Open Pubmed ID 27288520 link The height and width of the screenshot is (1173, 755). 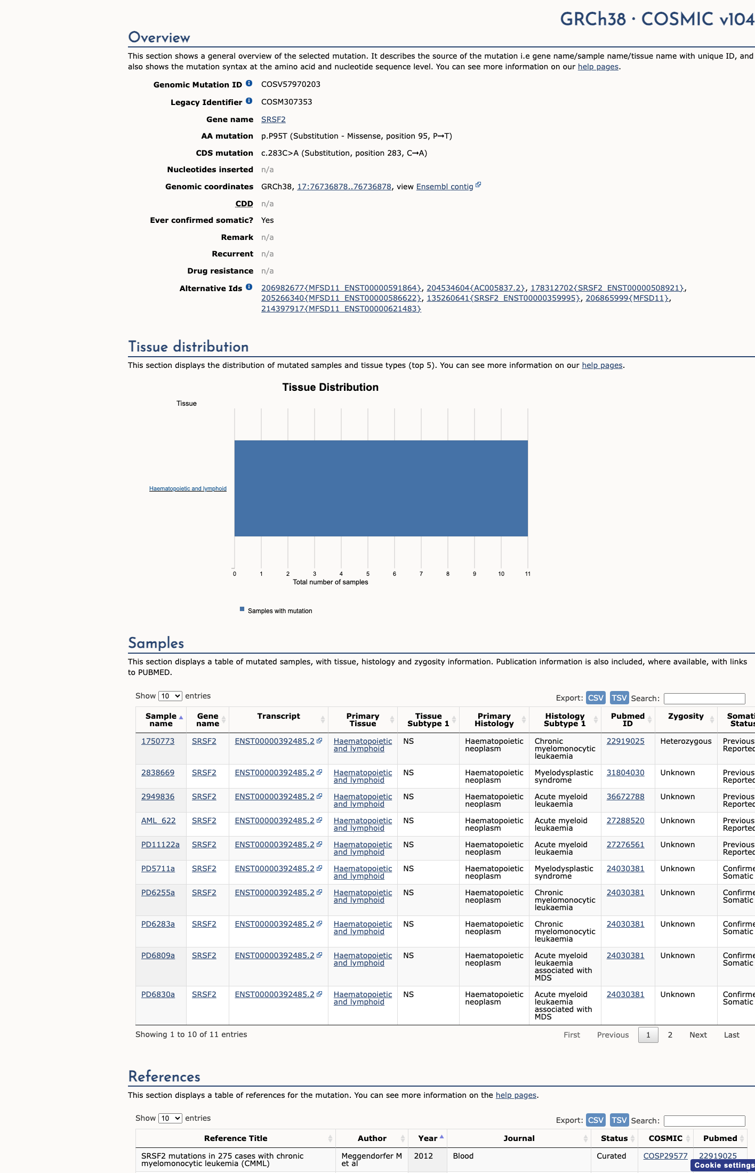click(x=625, y=821)
